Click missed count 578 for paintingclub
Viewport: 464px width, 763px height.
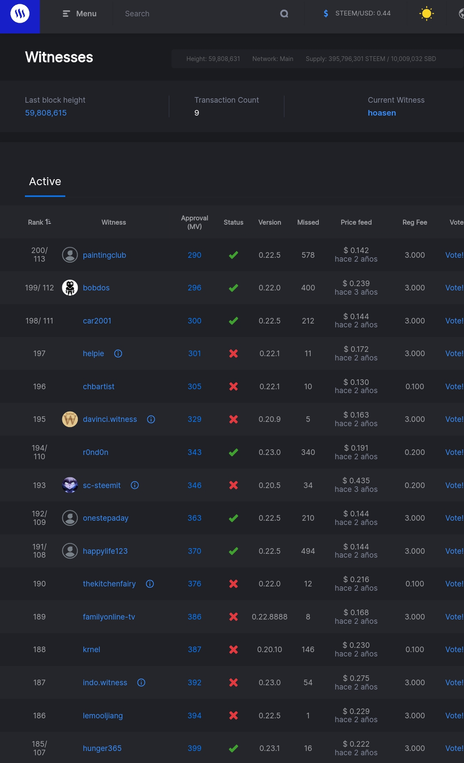tap(308, 255)
